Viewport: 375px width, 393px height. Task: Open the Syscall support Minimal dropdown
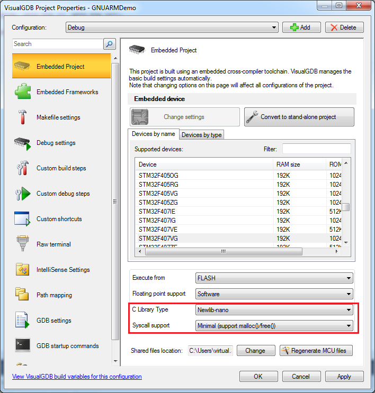274,326
